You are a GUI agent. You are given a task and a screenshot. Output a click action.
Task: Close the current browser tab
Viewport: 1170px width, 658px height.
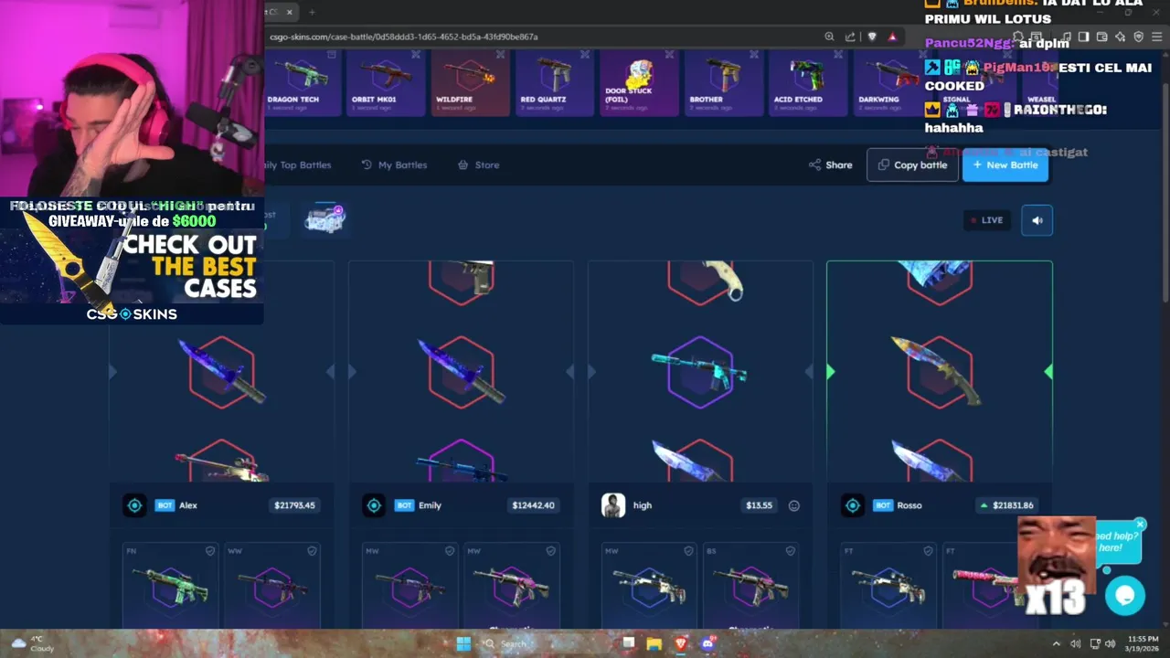point(290,12)
